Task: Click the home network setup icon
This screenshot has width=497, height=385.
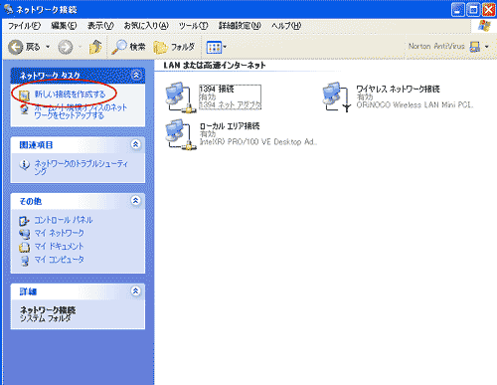Action: click(x=24, y=109)
